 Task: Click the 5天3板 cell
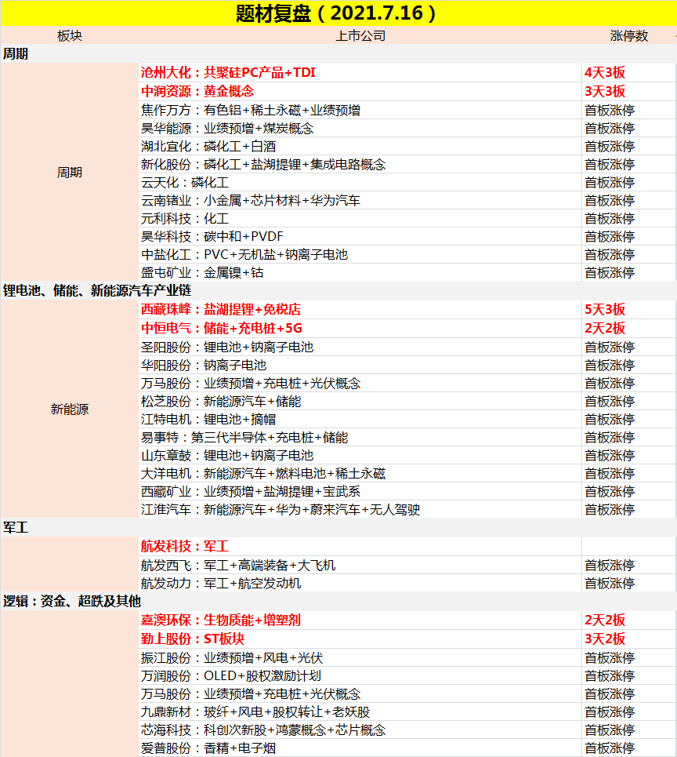[628, 309]
